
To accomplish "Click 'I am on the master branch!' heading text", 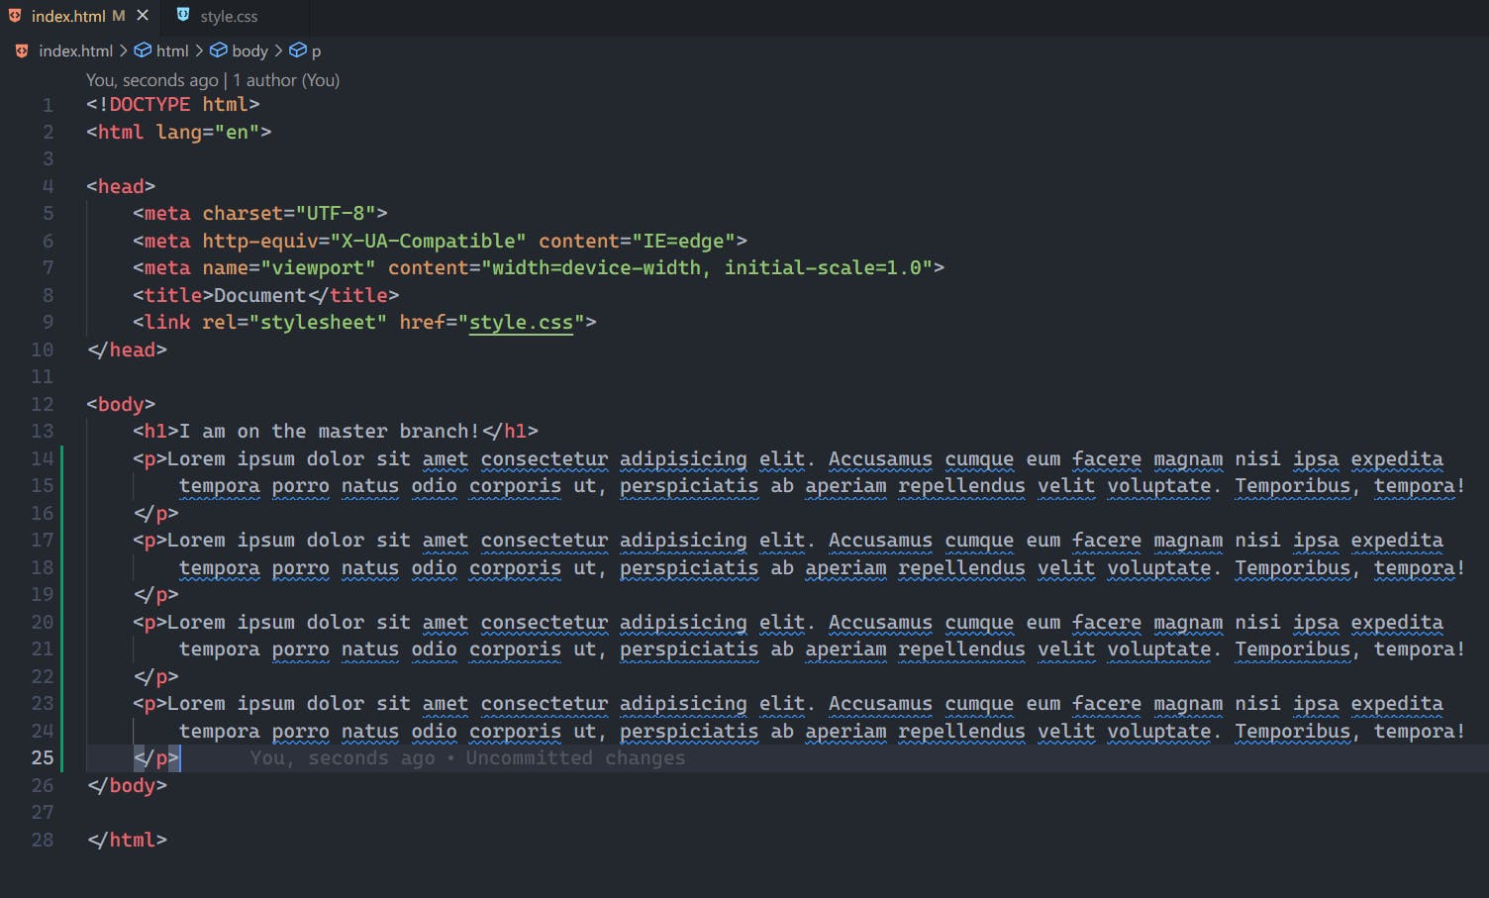I will tap(330, 431).
